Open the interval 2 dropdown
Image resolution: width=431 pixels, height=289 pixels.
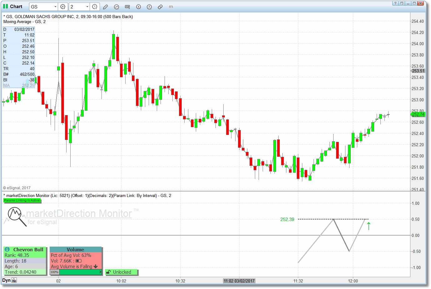(x=87, y=7)
